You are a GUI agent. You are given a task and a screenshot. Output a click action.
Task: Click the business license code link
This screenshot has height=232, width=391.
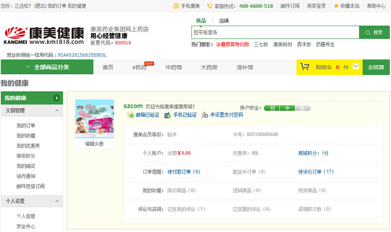click(x=82, y=55)
